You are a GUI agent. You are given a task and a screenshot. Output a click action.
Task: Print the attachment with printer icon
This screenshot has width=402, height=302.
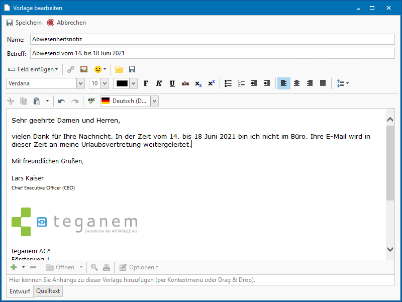pos(107,267)
